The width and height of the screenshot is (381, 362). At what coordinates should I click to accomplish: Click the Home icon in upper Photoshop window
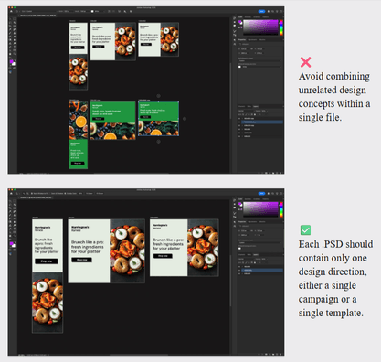tap(11, 11)
